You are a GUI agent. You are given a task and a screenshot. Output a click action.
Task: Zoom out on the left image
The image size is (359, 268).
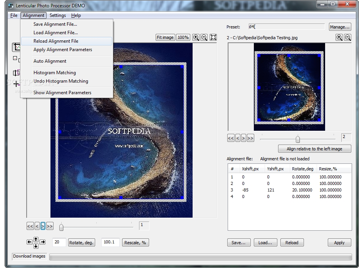tap(204, 37)
